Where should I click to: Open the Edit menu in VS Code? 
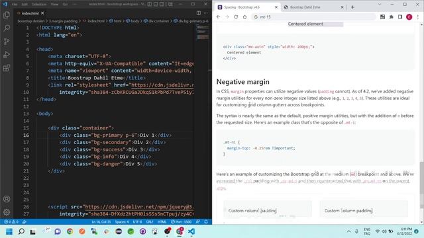(25, 5)
